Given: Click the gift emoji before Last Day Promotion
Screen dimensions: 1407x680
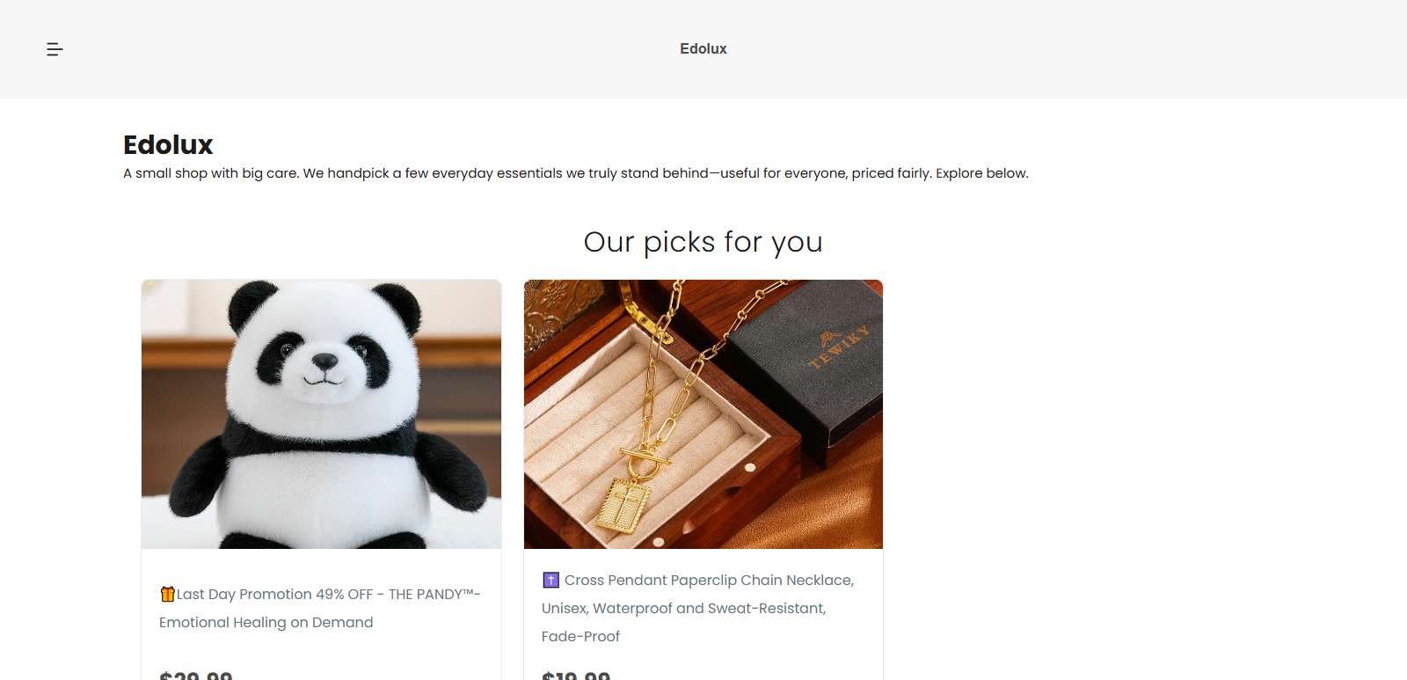Looking at the screenshot, I should point(167,594).
